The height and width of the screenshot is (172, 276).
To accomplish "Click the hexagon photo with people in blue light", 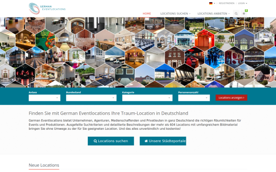I will [x=214, y=57].
